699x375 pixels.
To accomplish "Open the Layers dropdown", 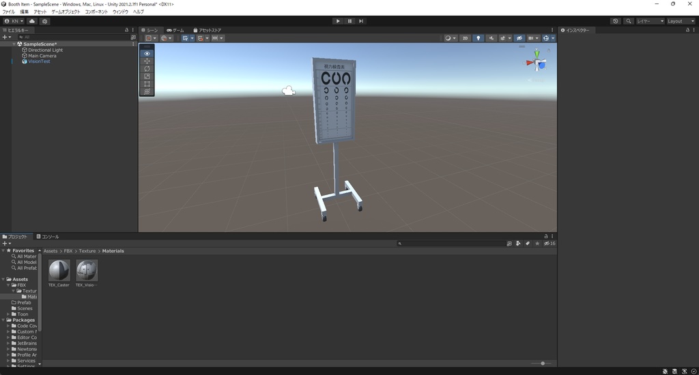I will [650, 21].
